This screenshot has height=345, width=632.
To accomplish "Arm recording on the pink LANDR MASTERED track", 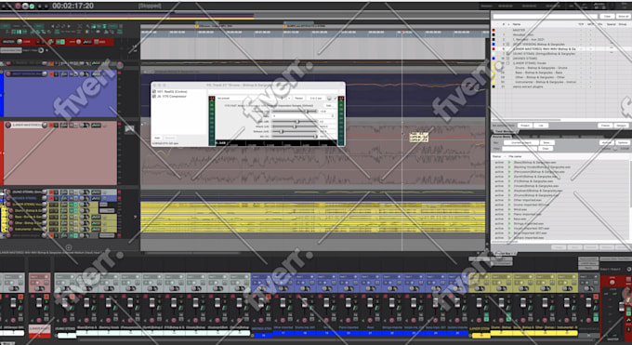I will tap(8, 126).
